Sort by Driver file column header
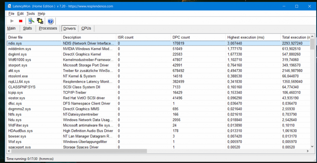 click(34, 37)
